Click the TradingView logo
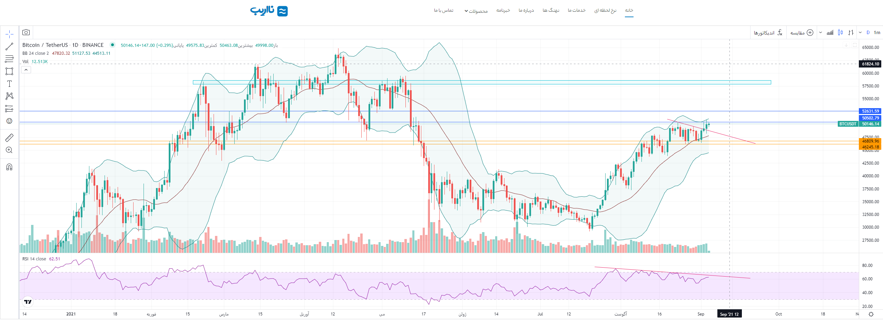 click(28, 302)
